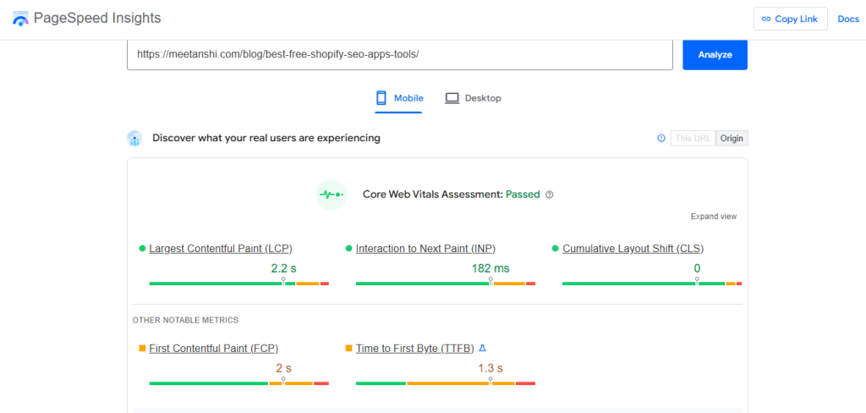Click the orange square beside FCP
The width and height of the screenshot is (866, 413).
[142, 349]
